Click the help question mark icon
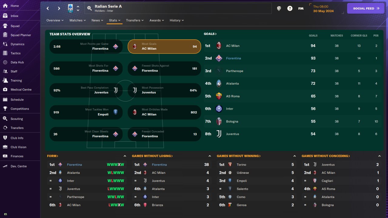The width and height of the screenshot is (388, 218). point(290,8)
